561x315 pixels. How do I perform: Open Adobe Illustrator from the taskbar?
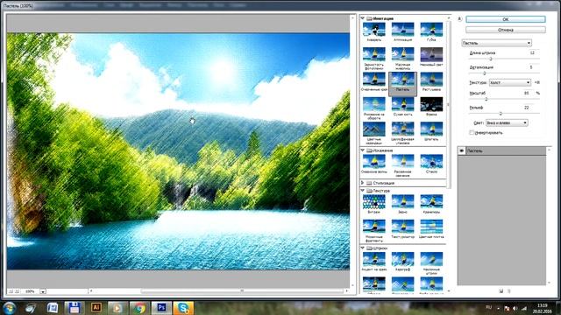(96, 308)
